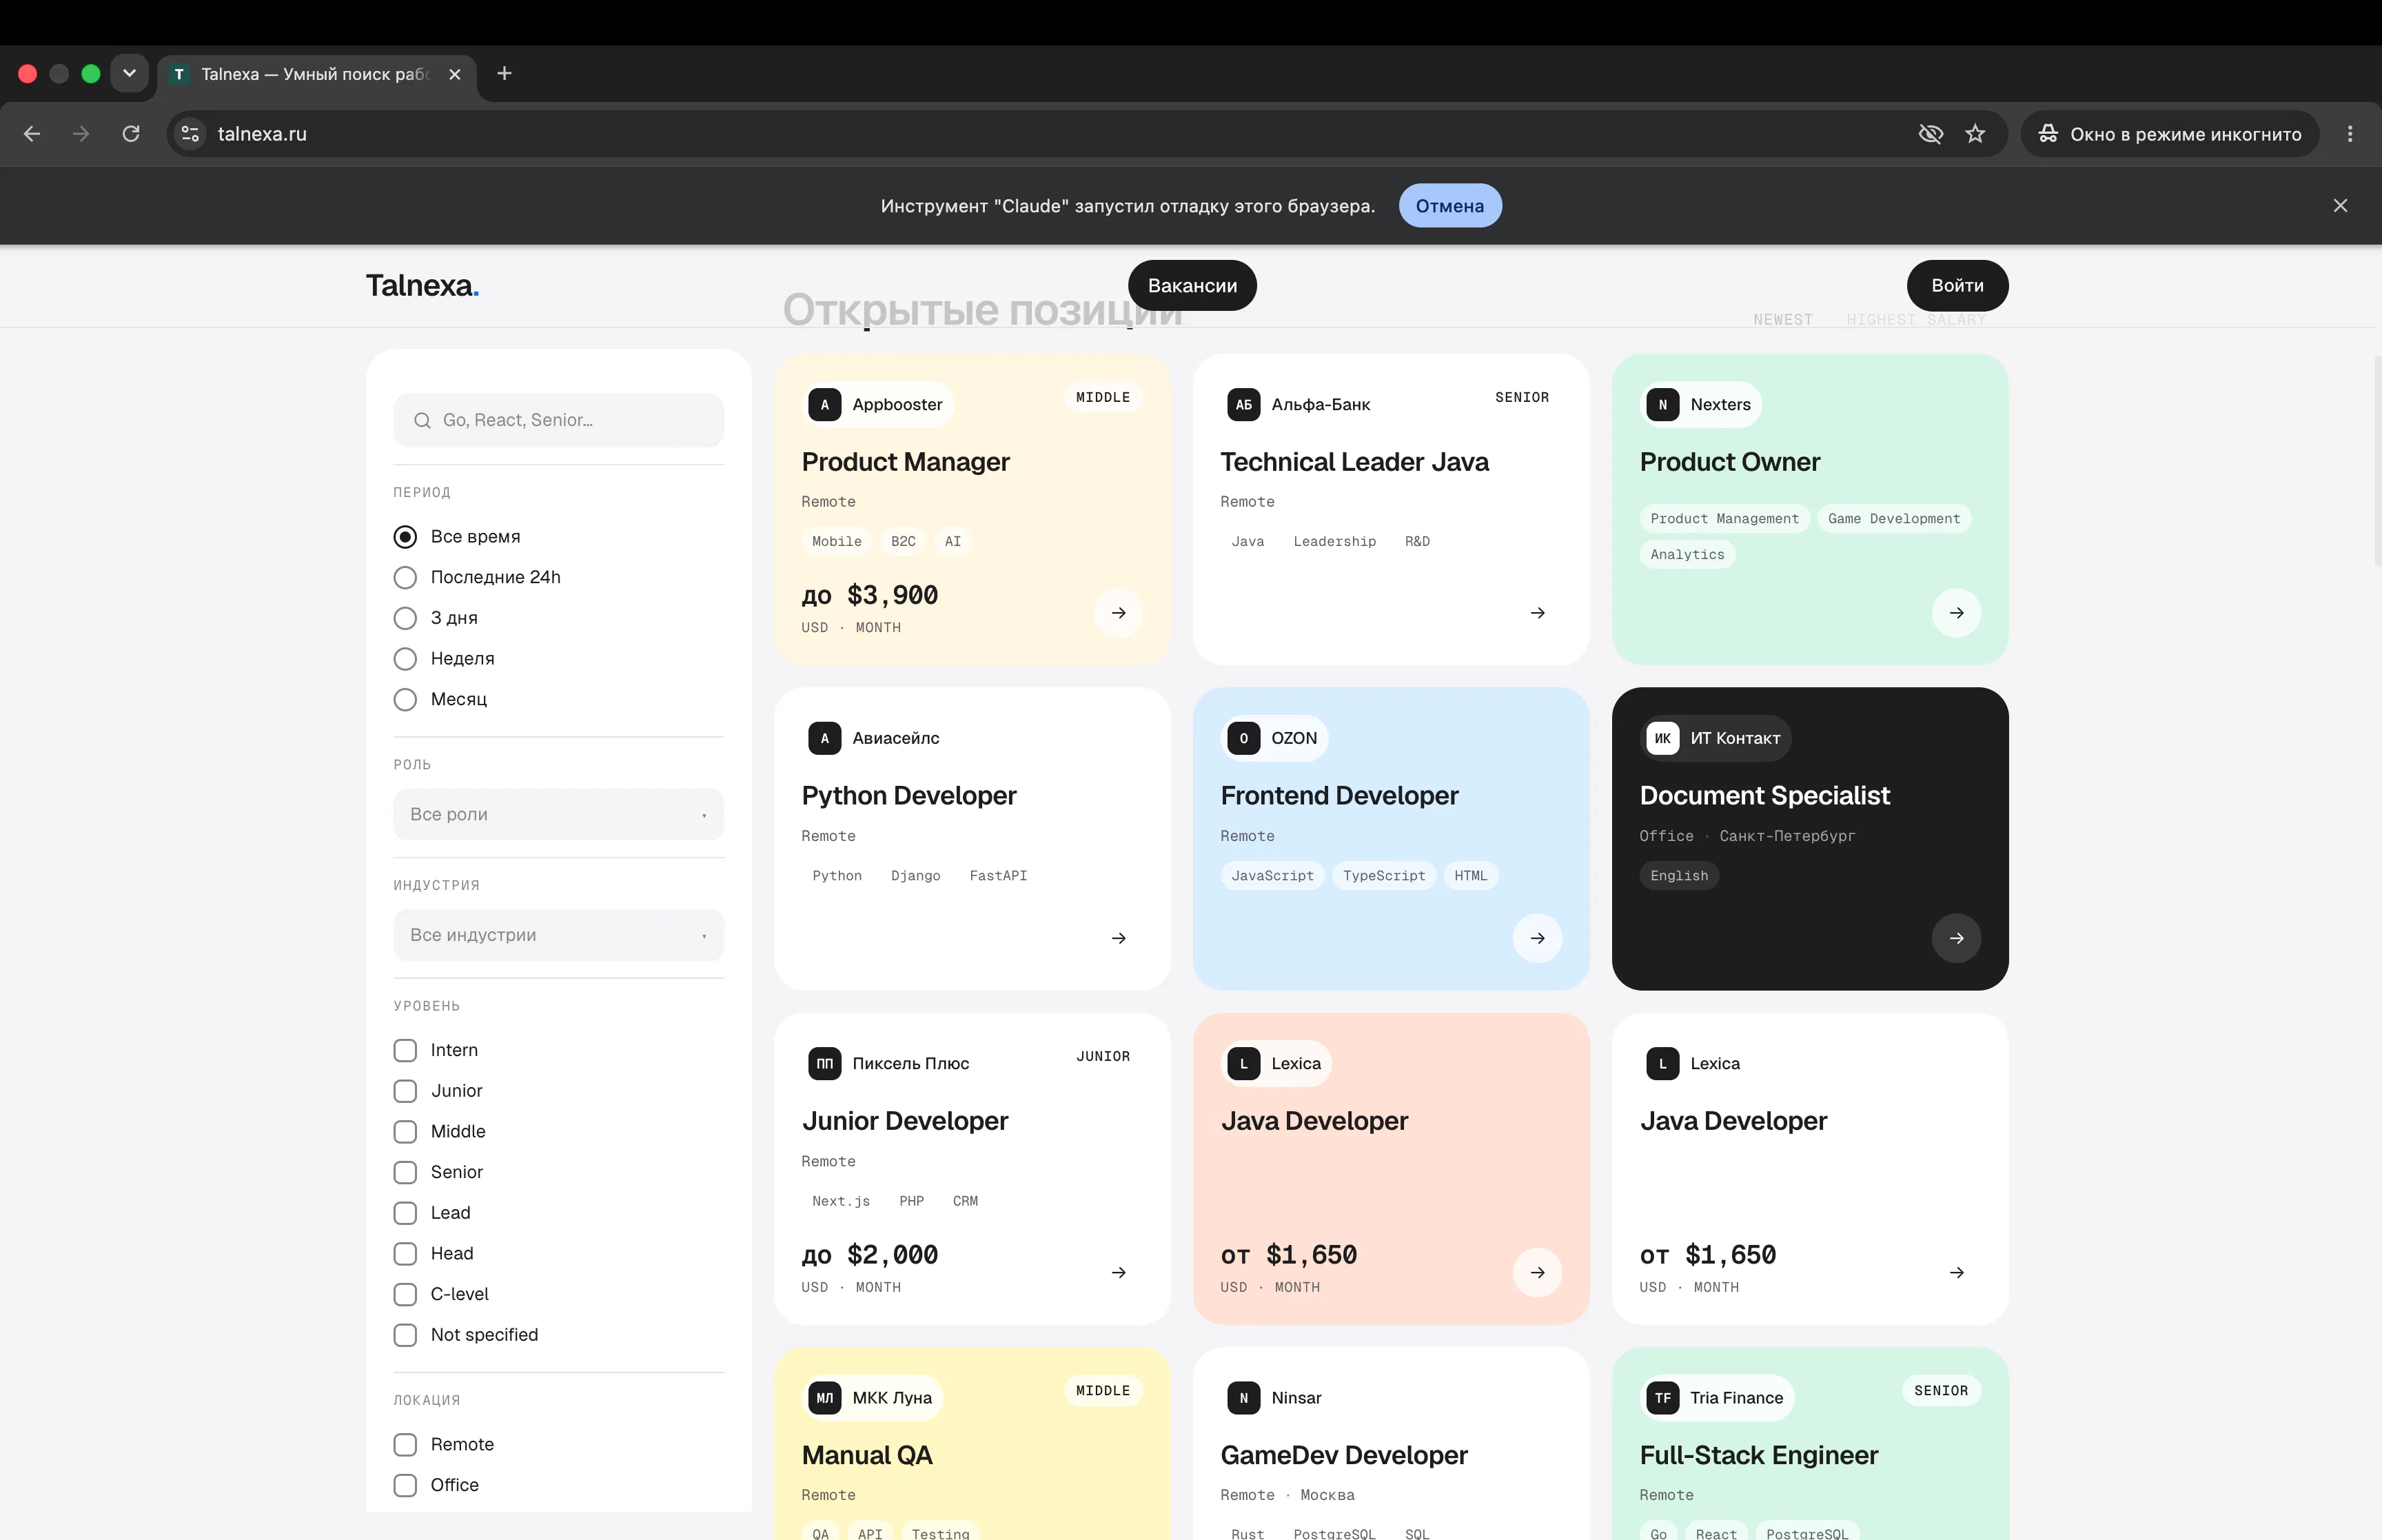Check the Office location checkbox

(405, 1485)
